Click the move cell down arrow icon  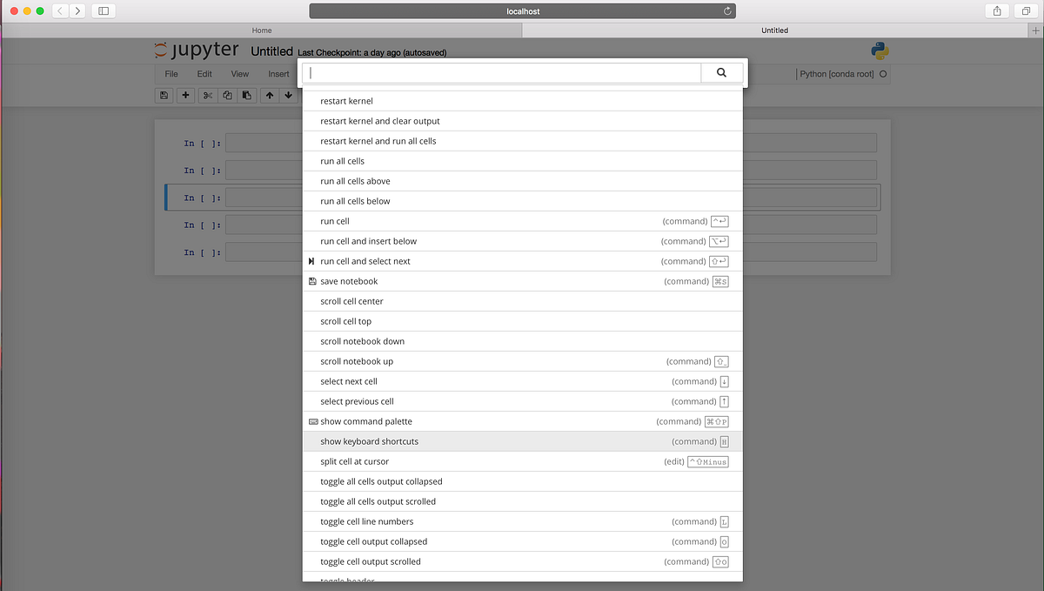pyautogui.click(x=288, y=95)
